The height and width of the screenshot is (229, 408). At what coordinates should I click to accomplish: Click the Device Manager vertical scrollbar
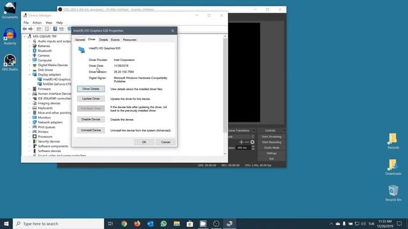pos(225,85)
